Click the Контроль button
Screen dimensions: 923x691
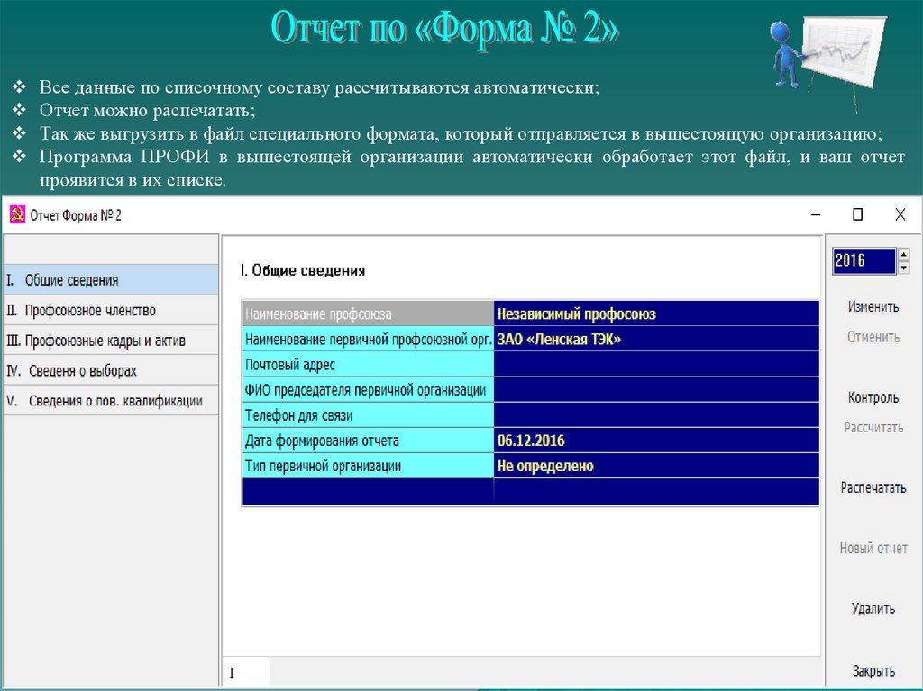point(873,397)
